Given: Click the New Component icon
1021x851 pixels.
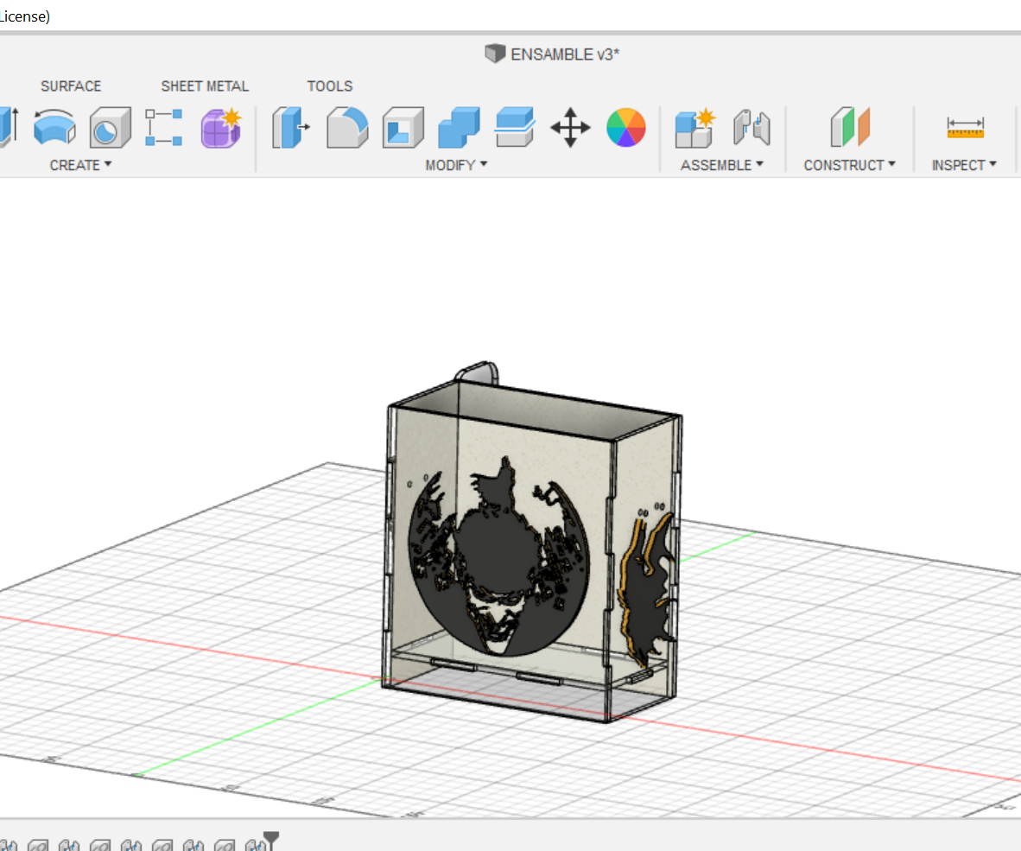Looking at the screenshot, I should click(695, 128).
